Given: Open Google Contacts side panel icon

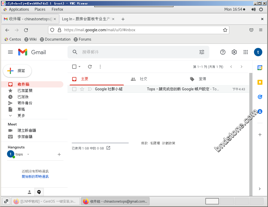Looking at the screenshot, I should pos(260,111).
